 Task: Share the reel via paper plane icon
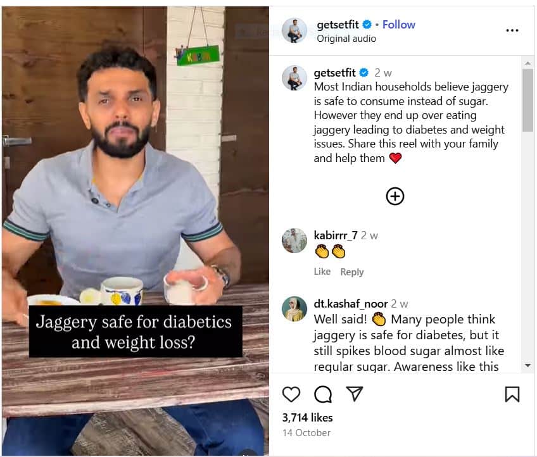click(354, 394)
